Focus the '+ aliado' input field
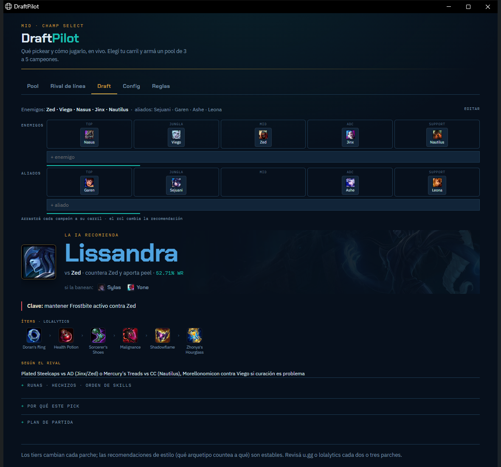This screenshot has height=467, width=501. pyautogui.click(x=263, y=205)
